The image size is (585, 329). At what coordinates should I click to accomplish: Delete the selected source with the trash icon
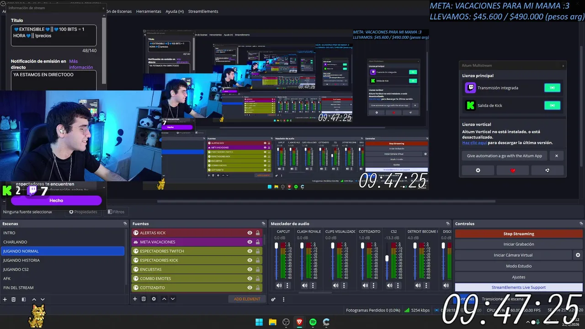pyautogui.click(x=144, y=299)
